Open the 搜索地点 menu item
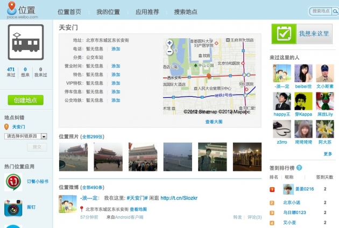The height and width of the screenshot is (228, 339). click(186, 12)
